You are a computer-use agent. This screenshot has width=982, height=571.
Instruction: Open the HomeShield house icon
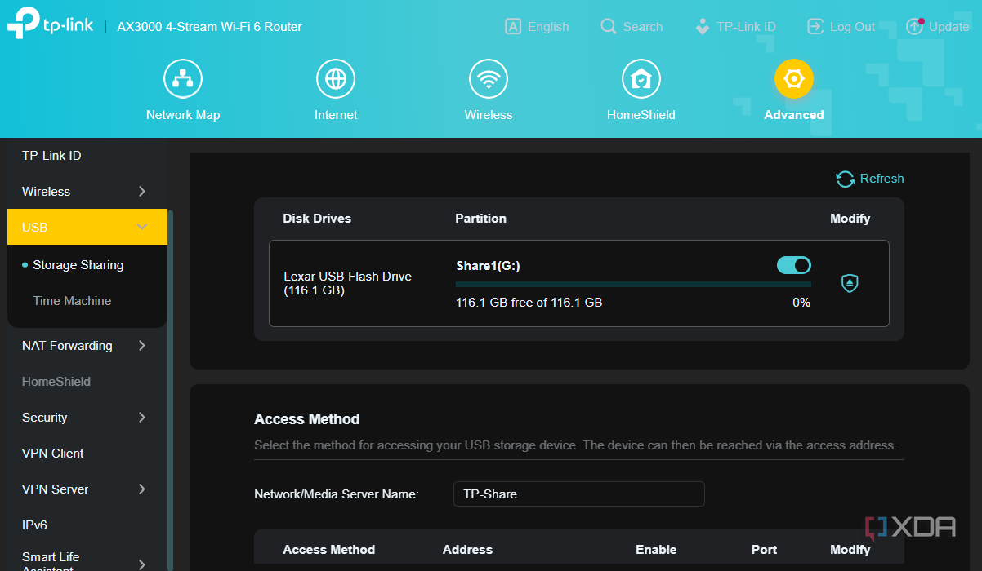641,79
